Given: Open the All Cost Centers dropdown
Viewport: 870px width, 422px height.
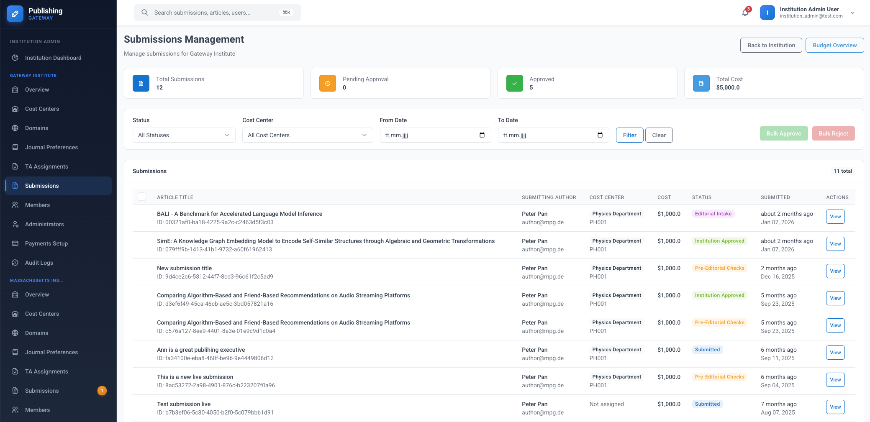Looking at the screenshot, I should [x=307, y=135].
